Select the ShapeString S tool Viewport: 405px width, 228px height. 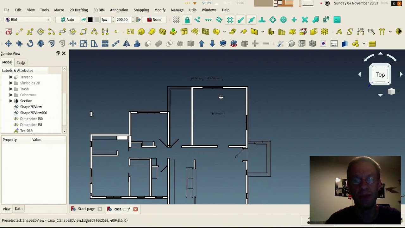point(350,32)
